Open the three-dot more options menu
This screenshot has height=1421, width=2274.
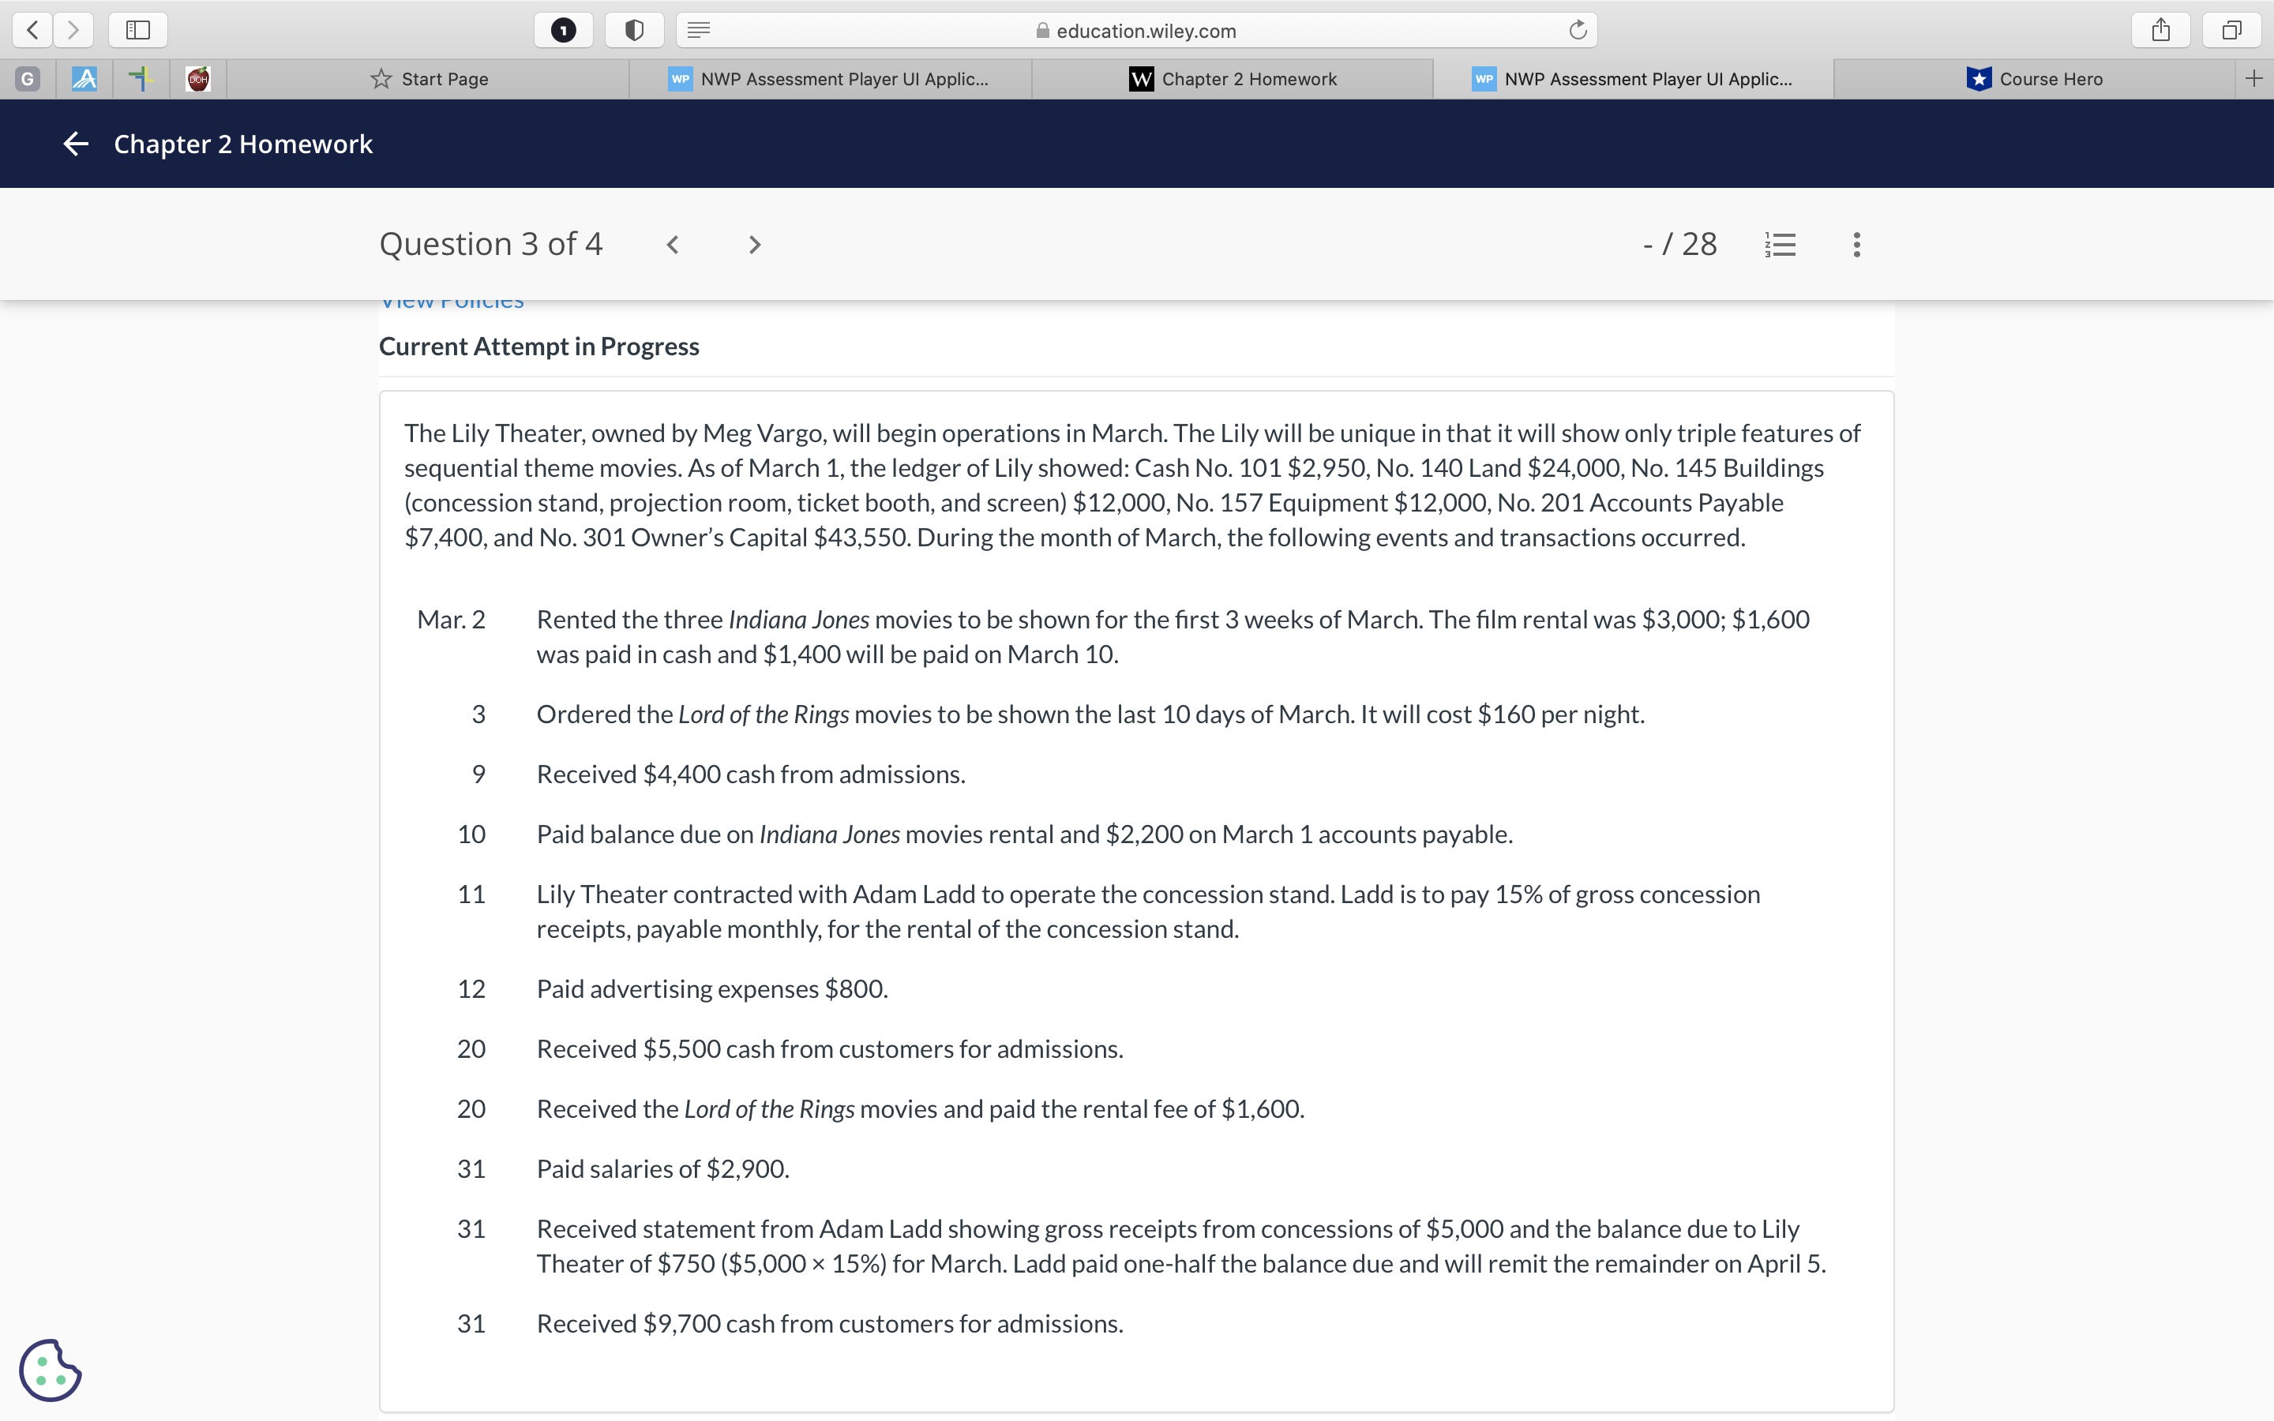(1856, 245)
